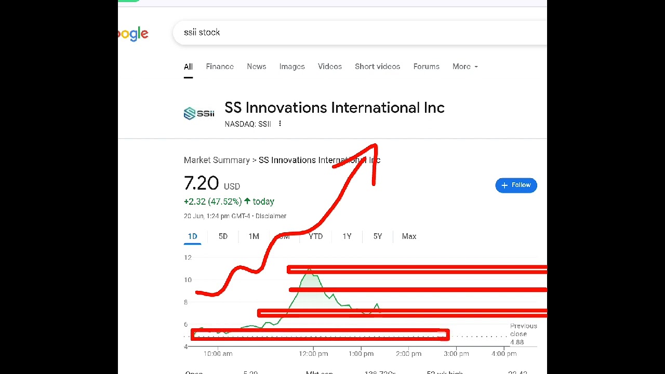Select the 1D chart range
The height and width of the screenshot is (374, 665).
tap(193, 236)
